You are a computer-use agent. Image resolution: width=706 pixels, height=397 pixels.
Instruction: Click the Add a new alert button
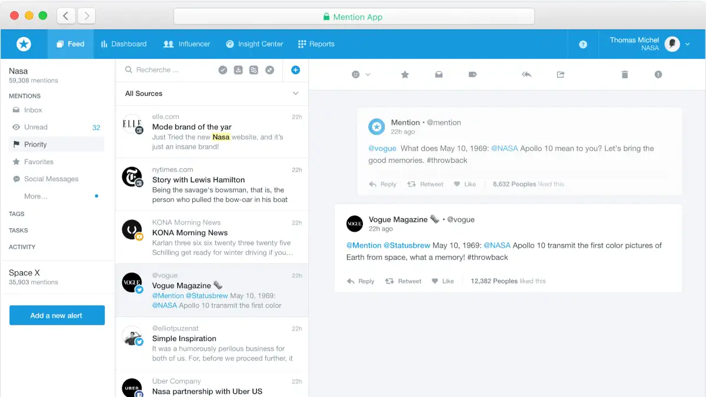(x=57, y=315)
